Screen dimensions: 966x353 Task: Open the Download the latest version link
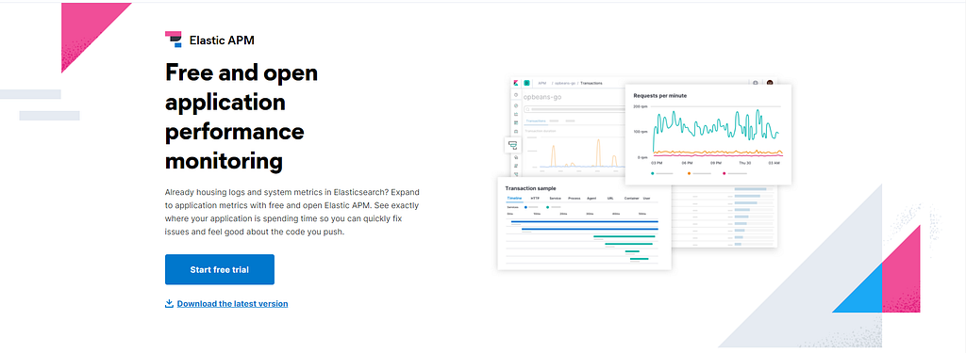pos(232,304)
